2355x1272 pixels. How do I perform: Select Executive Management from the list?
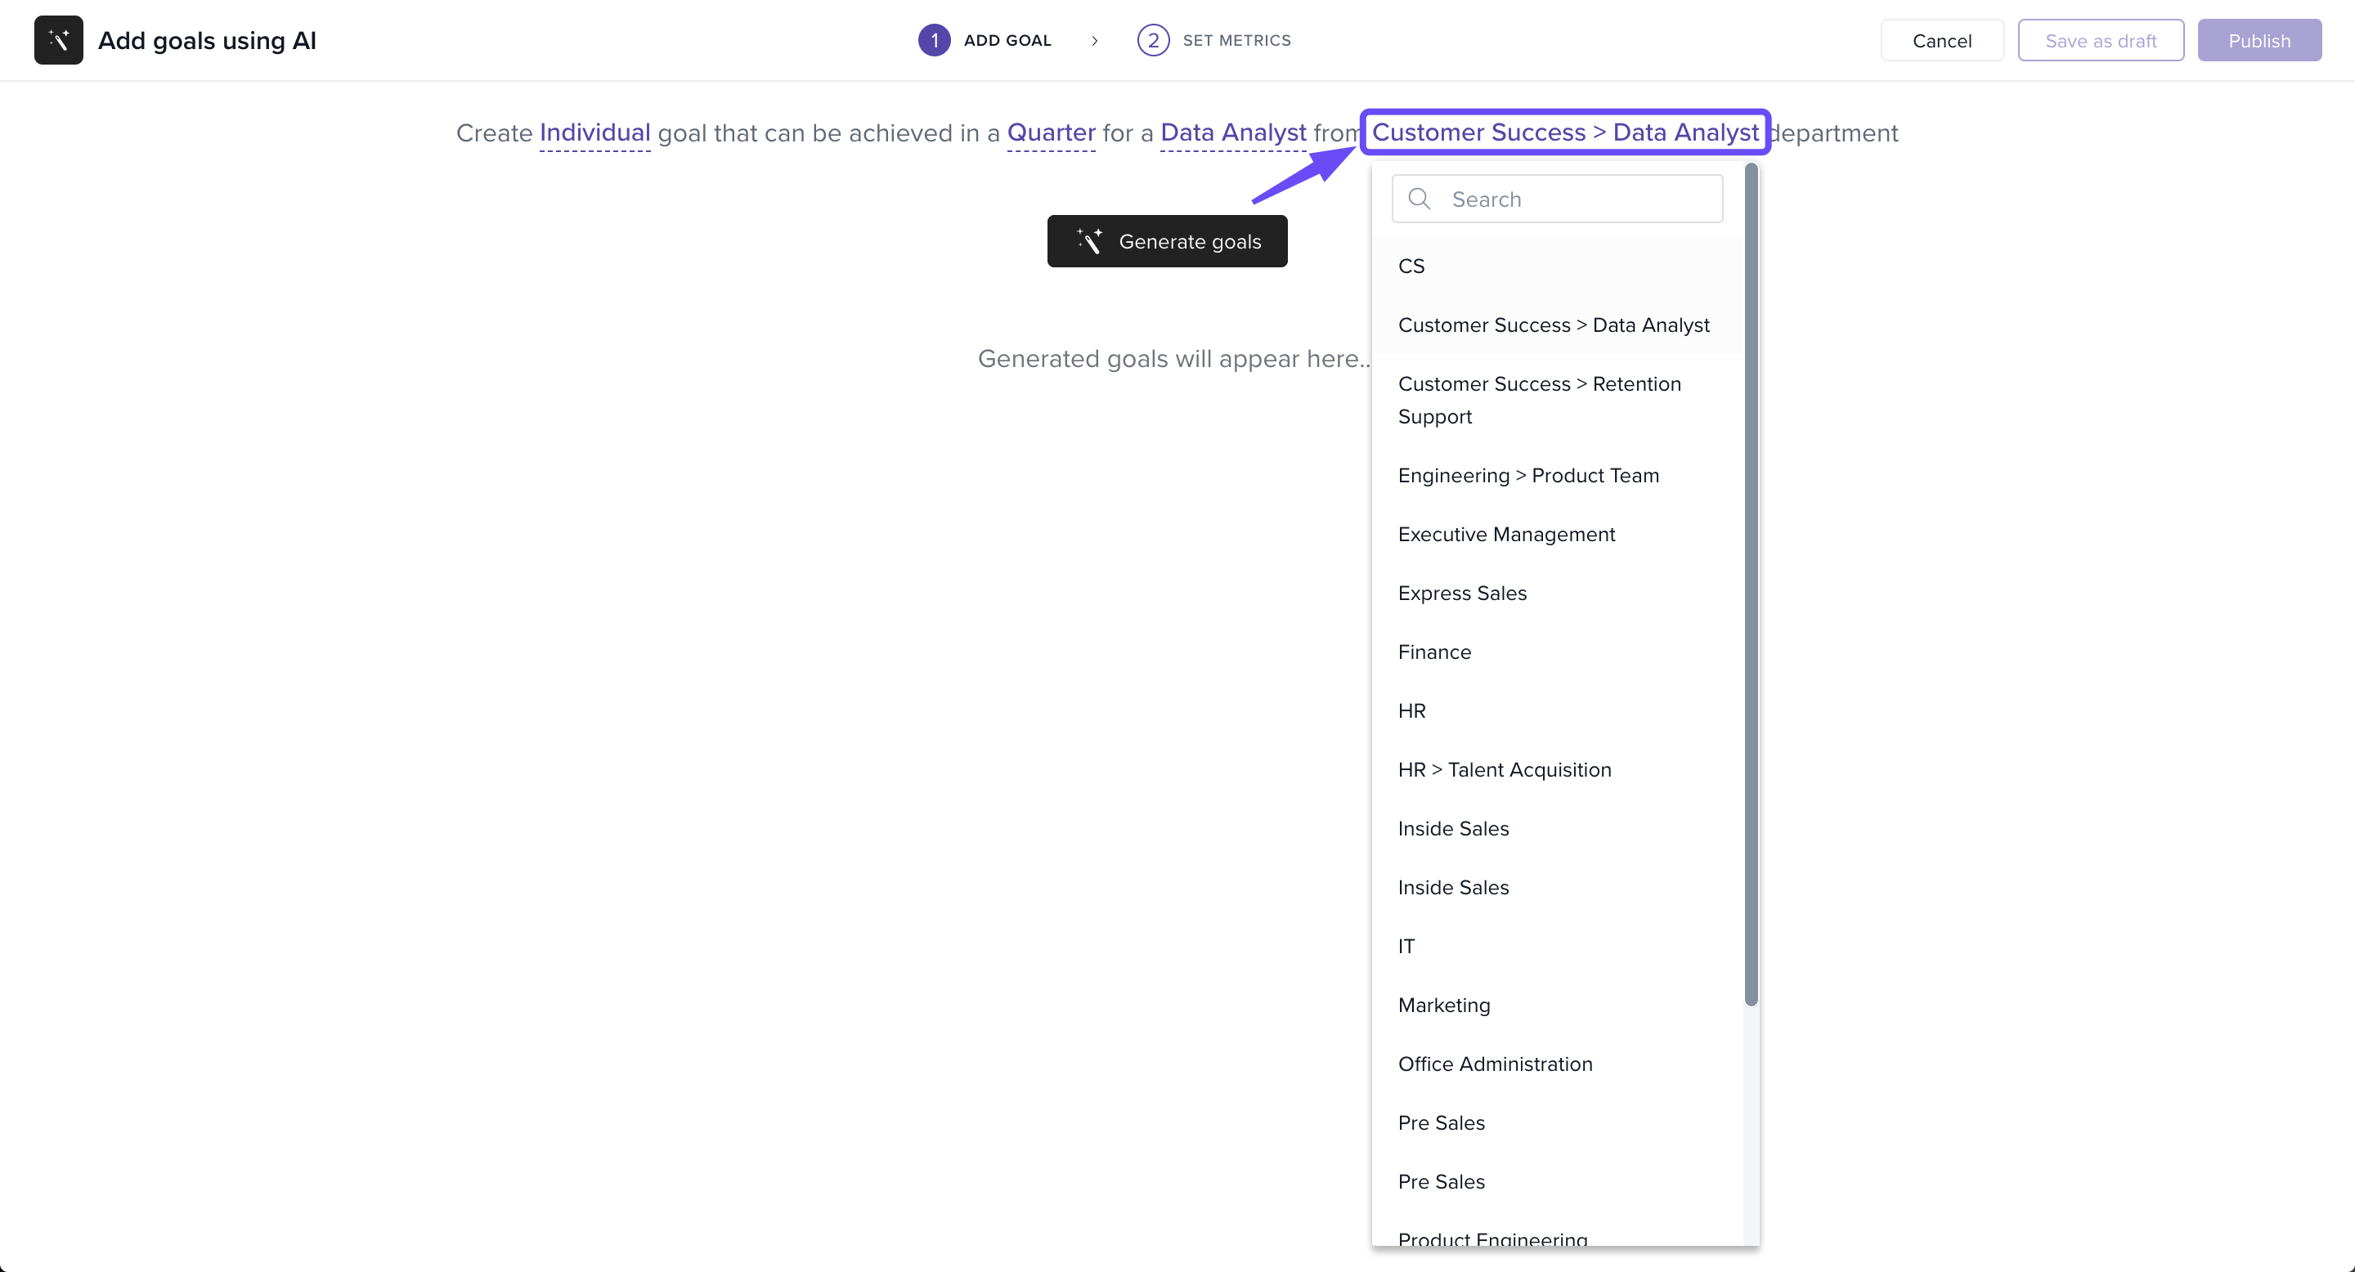coord(1505,535)
